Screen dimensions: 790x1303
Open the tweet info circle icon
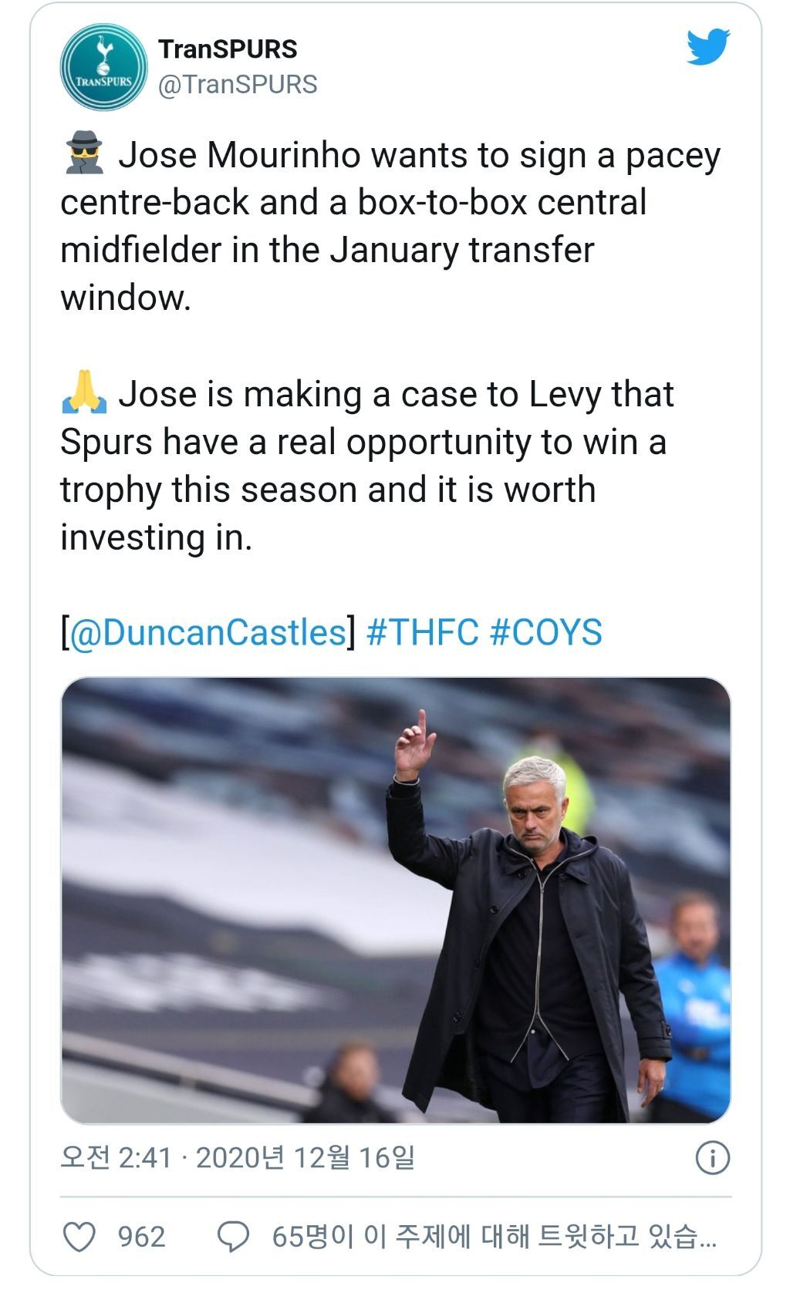coord(712,1157)
